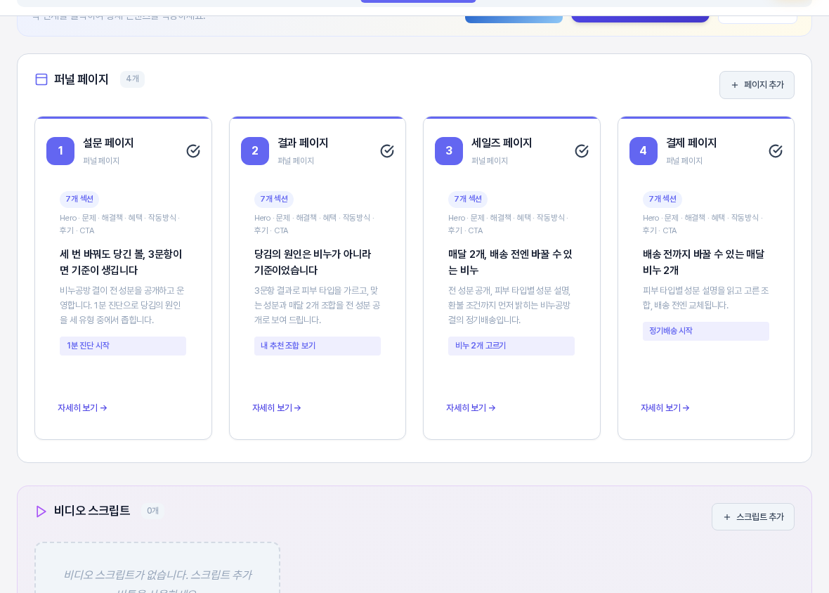Click the 페이지 추가 button
This screenshot has height=593, width=829.
tap(757, 85)
